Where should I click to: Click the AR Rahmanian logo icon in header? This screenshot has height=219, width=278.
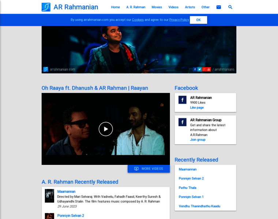pyautogui.click(x=46, y=7)
